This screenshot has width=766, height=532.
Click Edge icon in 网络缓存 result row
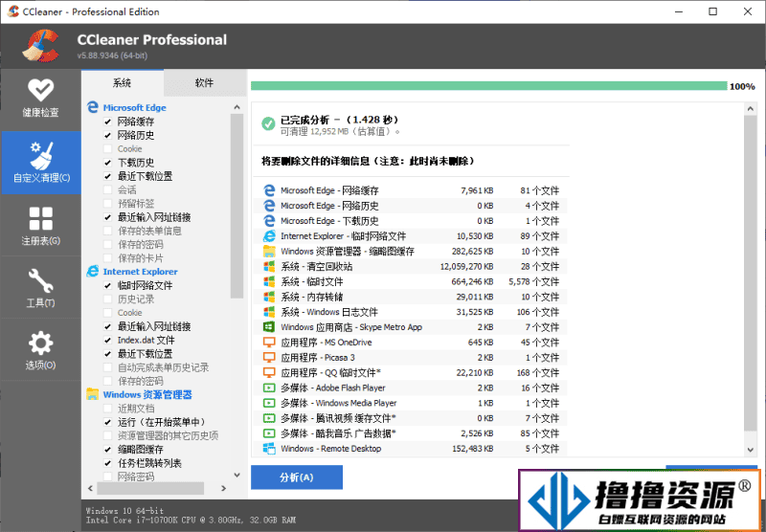click(x=269, y=190)
